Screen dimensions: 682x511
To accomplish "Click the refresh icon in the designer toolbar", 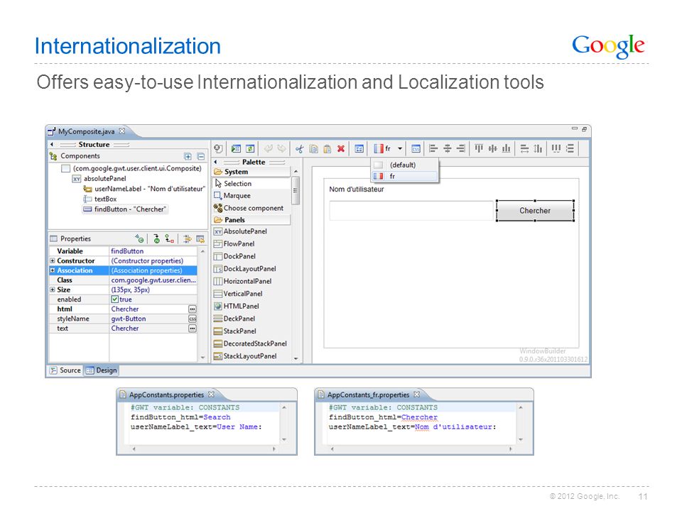I will coord(250,148).
